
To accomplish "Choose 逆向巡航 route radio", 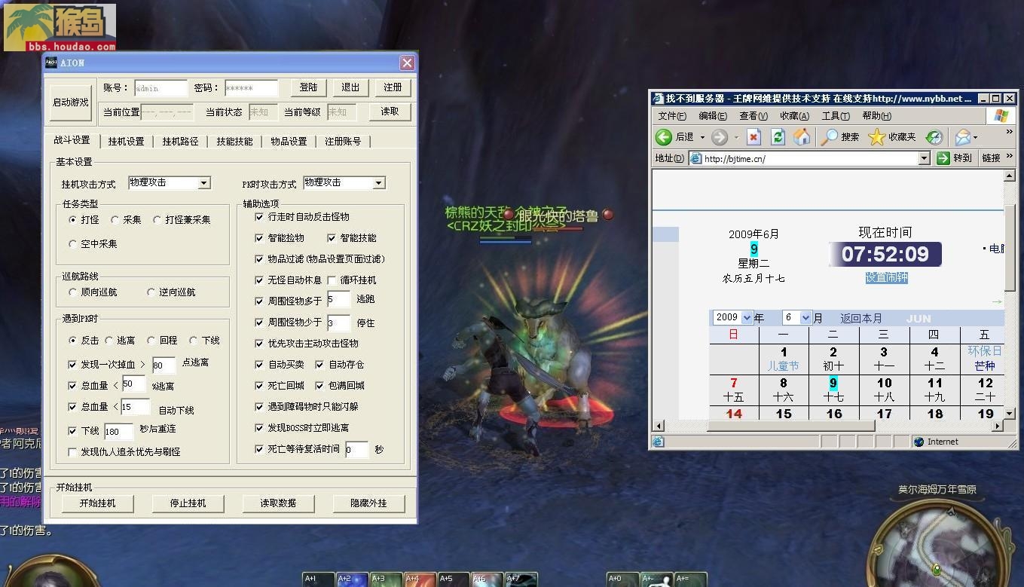I will coord(151,292).
